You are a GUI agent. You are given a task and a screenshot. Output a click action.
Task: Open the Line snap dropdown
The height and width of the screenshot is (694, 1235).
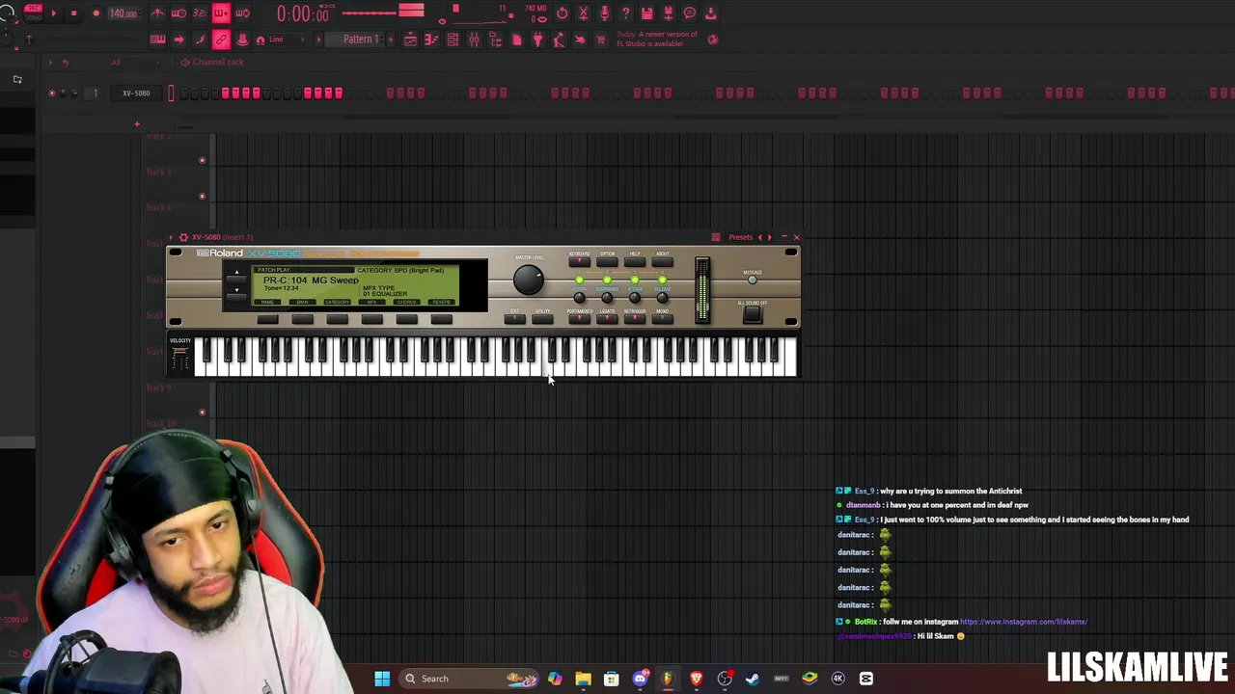coord(285,40)
